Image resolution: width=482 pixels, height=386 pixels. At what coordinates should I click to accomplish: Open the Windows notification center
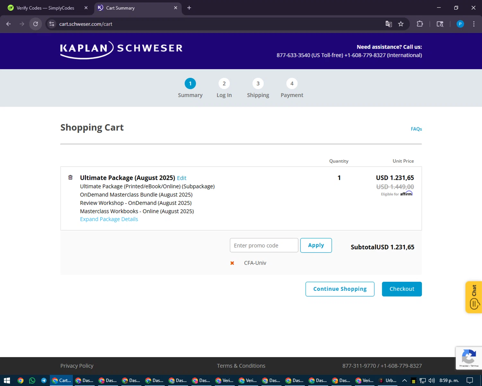[x=469, y=381]
